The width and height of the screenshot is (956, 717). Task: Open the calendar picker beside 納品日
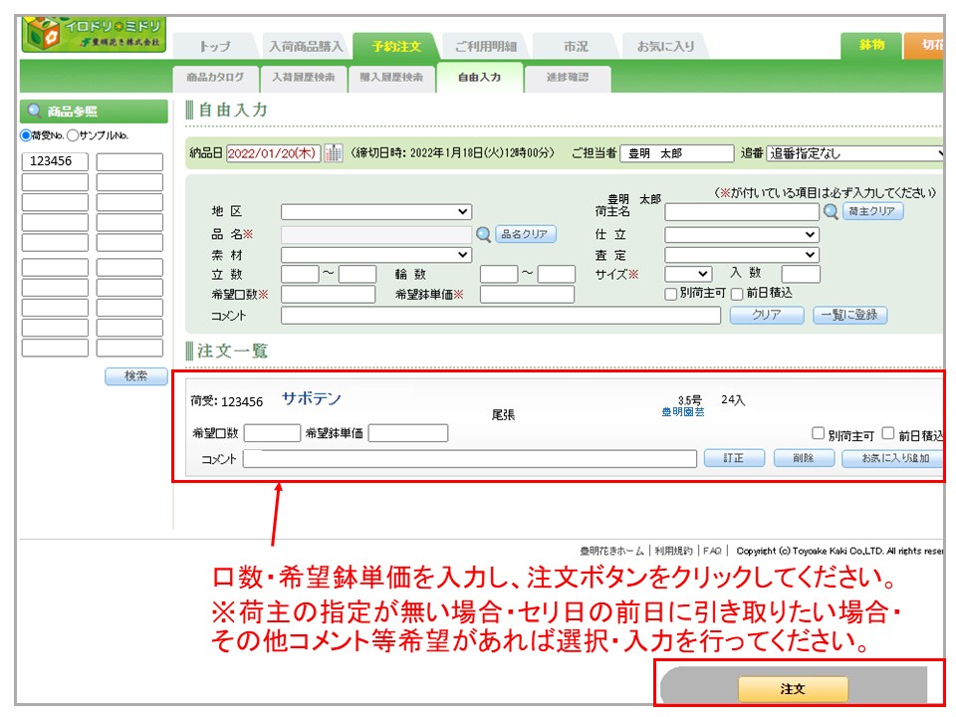pyautogui.click(x=334, y=153)
